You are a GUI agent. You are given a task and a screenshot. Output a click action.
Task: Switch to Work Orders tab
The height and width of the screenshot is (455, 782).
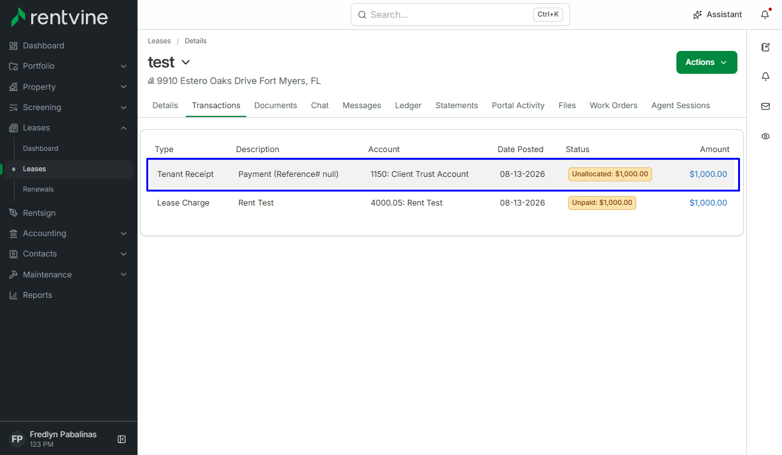613,106
